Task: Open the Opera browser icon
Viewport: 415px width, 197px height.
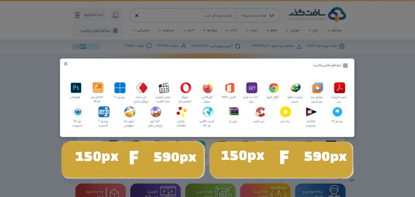Action: pyautogui.click(x=186, y=88)
